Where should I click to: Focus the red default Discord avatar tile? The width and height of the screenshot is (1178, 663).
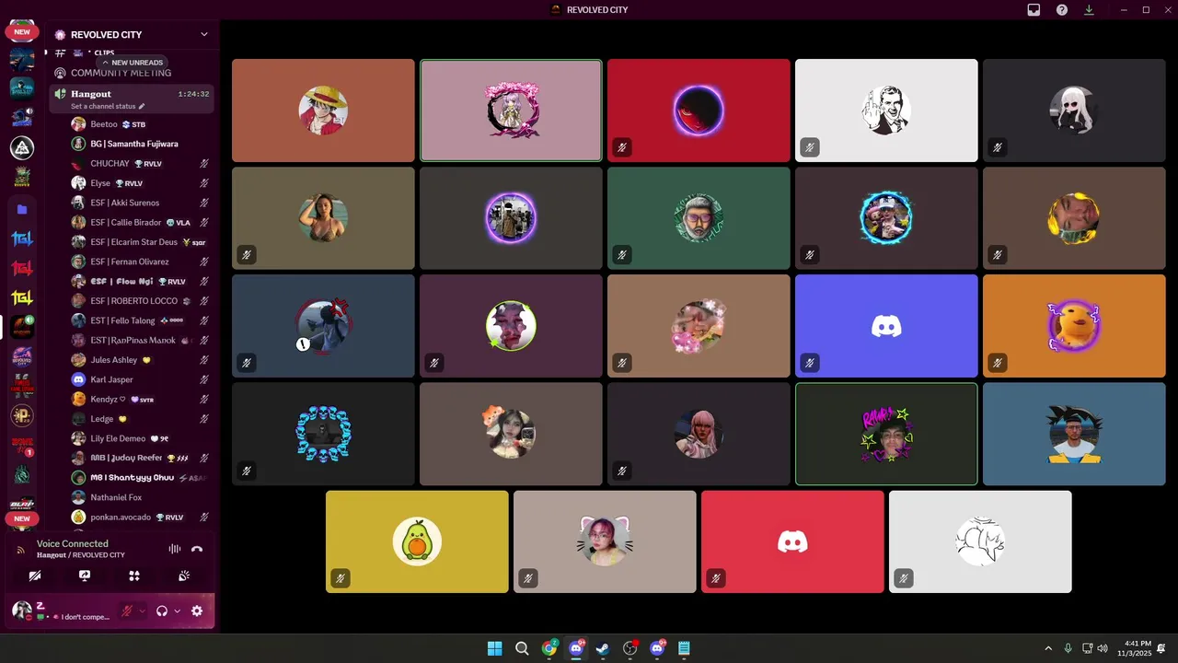point(792,541)
